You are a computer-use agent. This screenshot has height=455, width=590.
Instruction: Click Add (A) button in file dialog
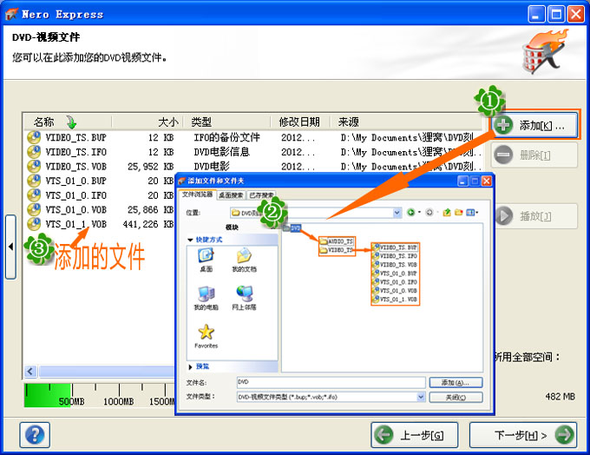coord(456,383)
